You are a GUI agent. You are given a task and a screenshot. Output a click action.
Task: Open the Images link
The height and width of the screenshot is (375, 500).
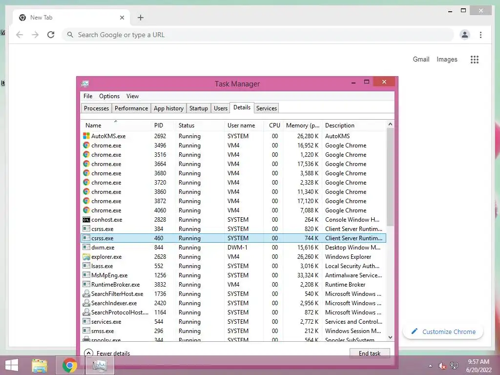[447, 59]
